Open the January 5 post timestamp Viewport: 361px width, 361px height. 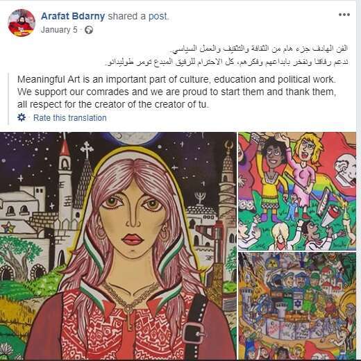click(x=59, y=30)
